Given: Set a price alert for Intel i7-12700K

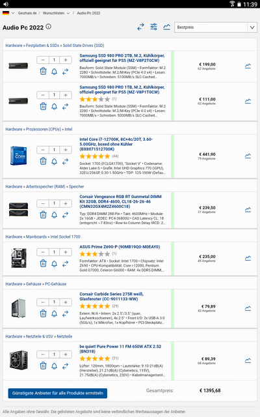Looking at the screenshot, I should point(54,161).
